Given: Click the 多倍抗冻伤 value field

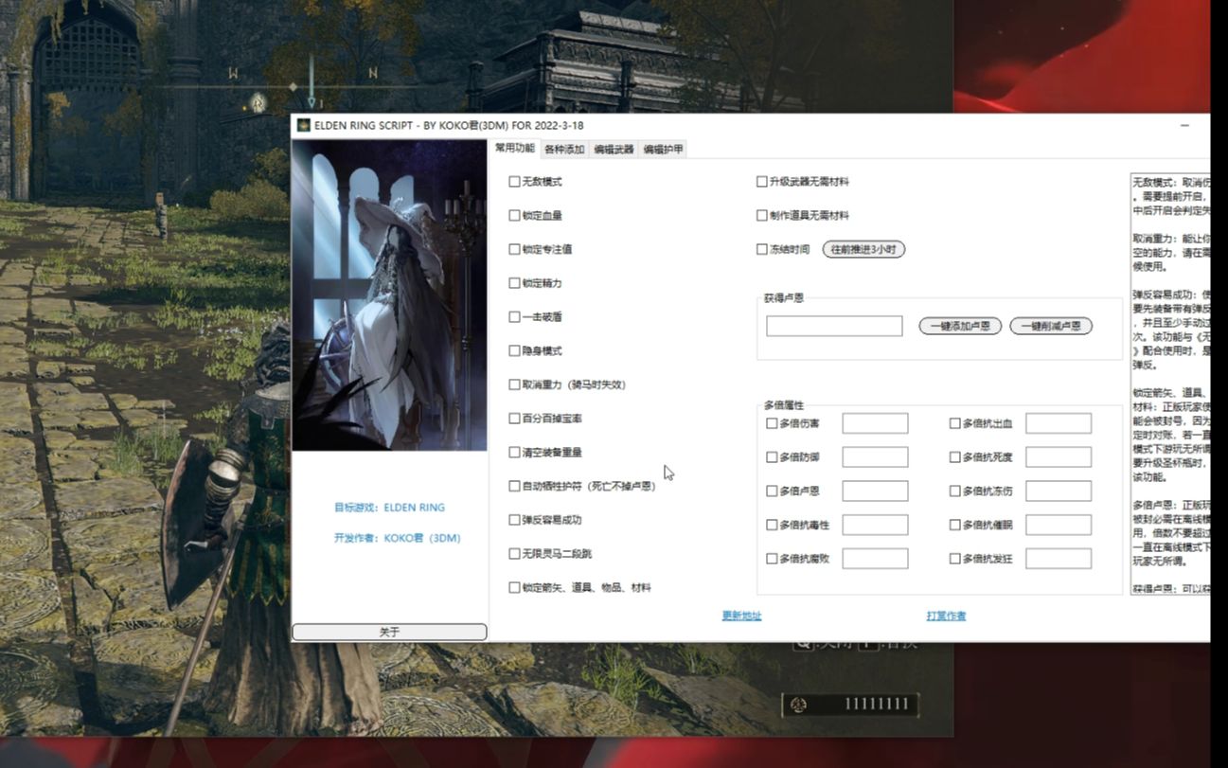Looking at the screenshot, I should pos(1059,491).
